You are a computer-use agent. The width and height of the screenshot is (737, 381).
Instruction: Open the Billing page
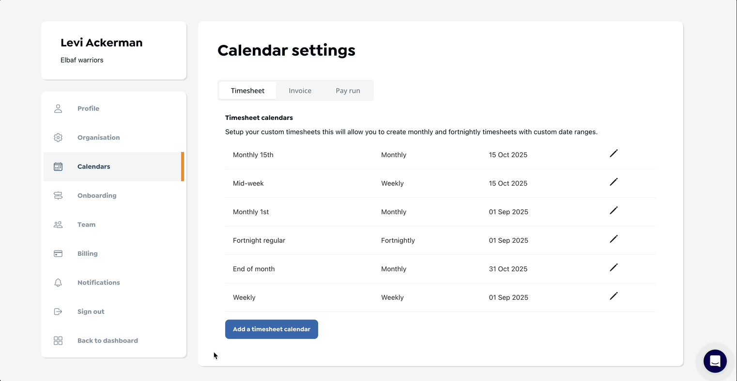tap(87, 253)
